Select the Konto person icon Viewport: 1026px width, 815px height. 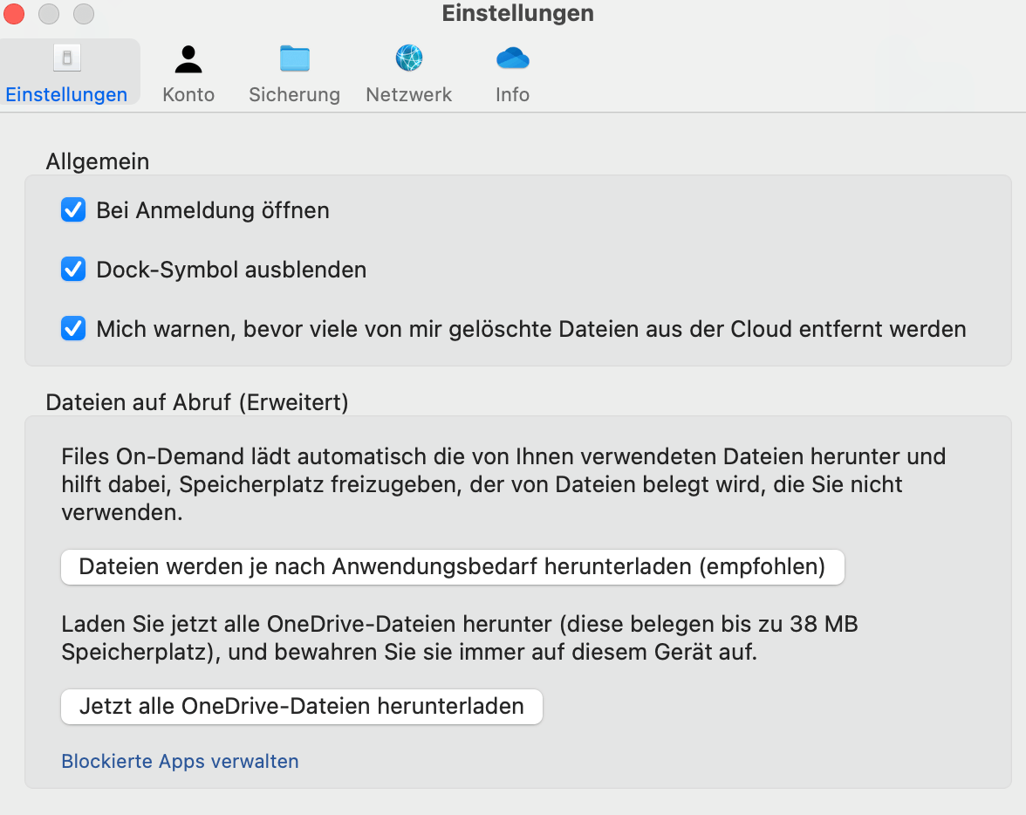point(188,59)
